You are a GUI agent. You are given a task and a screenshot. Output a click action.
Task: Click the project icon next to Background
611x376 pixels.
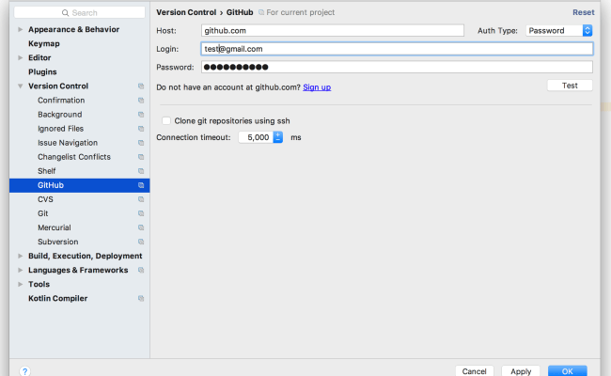click(141, 115)
